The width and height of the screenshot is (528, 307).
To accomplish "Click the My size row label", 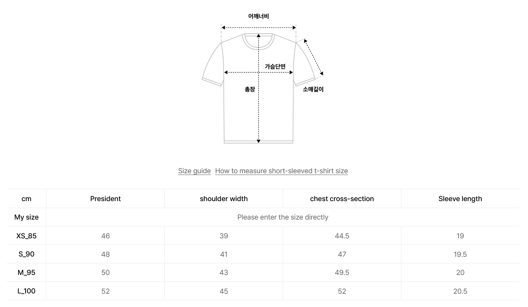I will tap(27, 217).
